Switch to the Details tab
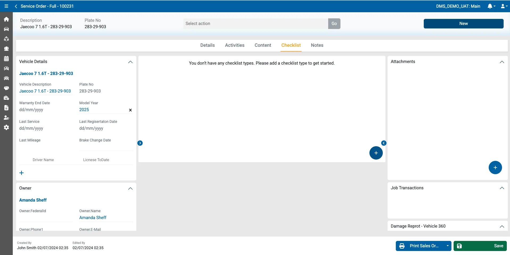Viewport: 510px width, 255px height. (208, 45)
